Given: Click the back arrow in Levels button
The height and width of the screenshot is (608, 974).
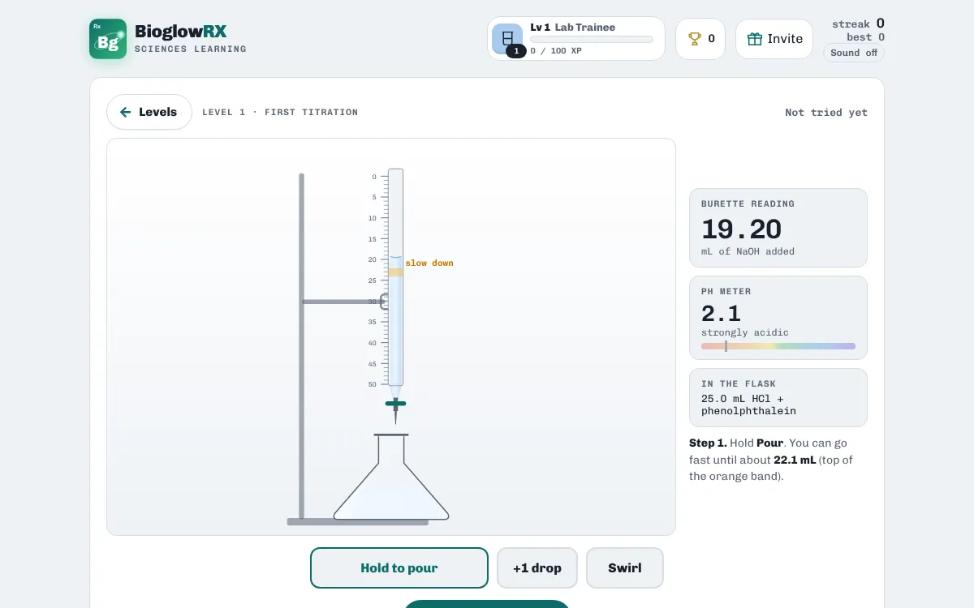Looking at the screenshot, I should tap(125, 112).
